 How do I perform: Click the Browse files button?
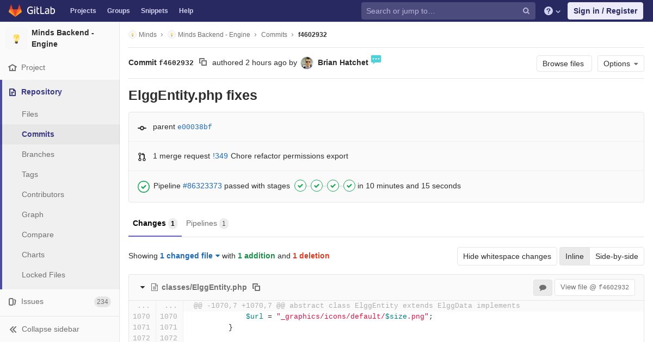(x=564, y=64)
